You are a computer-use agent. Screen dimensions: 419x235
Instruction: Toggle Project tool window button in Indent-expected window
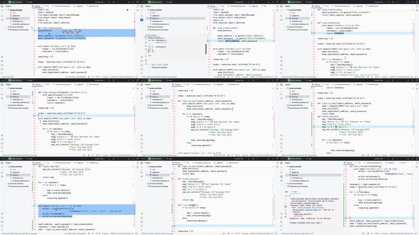coord(2,6)
